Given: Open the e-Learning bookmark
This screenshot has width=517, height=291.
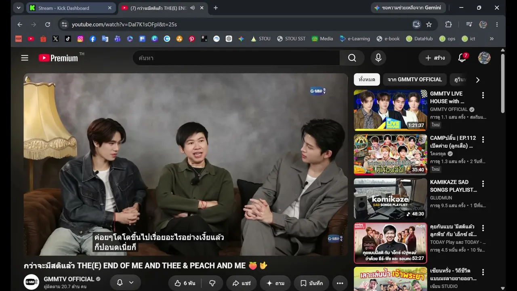Looking at the screenshot, I should [355, 39].
